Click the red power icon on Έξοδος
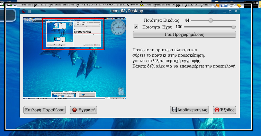 click(217, 110)
